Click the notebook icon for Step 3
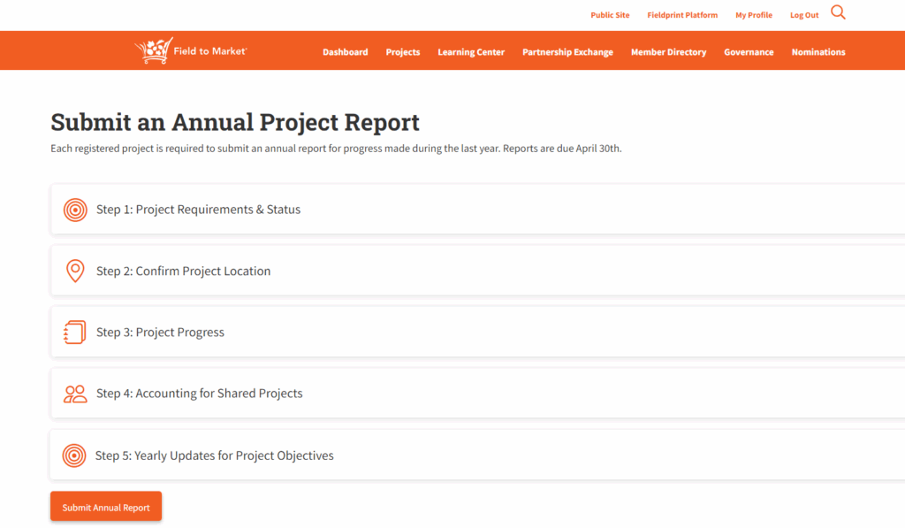905x528 pixels. tap(75, 333)
